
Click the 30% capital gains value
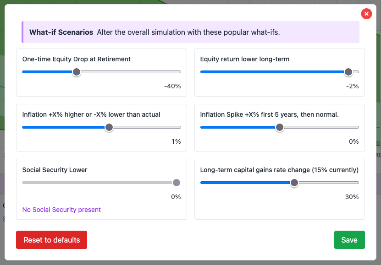(x=352, y=197)
